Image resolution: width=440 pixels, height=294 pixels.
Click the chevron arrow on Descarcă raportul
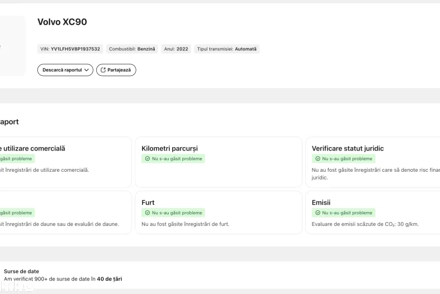[86, 70]
